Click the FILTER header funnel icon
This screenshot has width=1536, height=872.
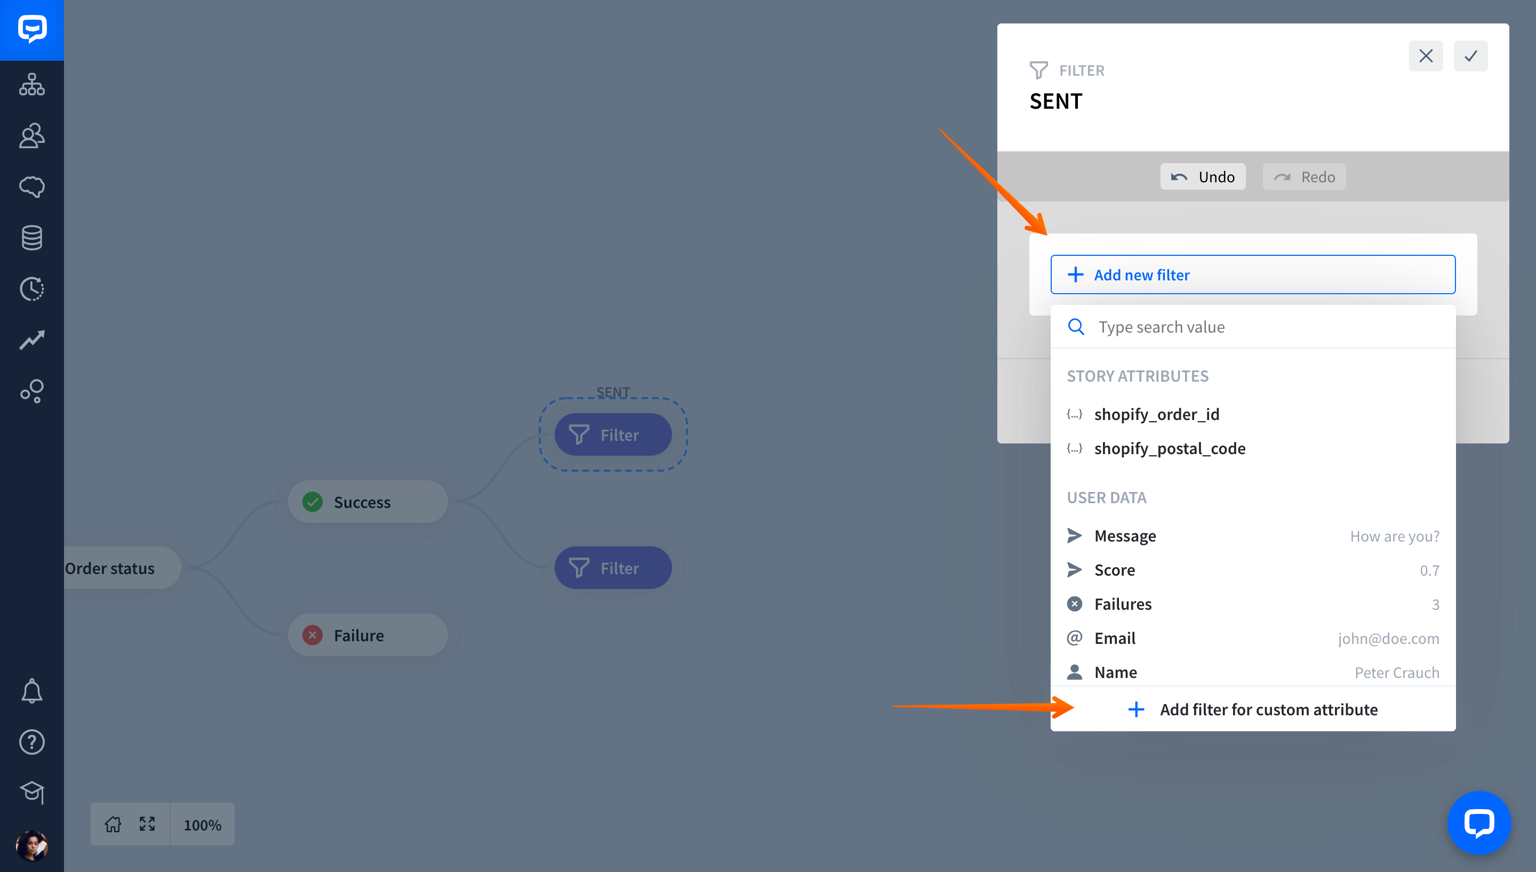pyautogui.click(x=1038, y=70)
